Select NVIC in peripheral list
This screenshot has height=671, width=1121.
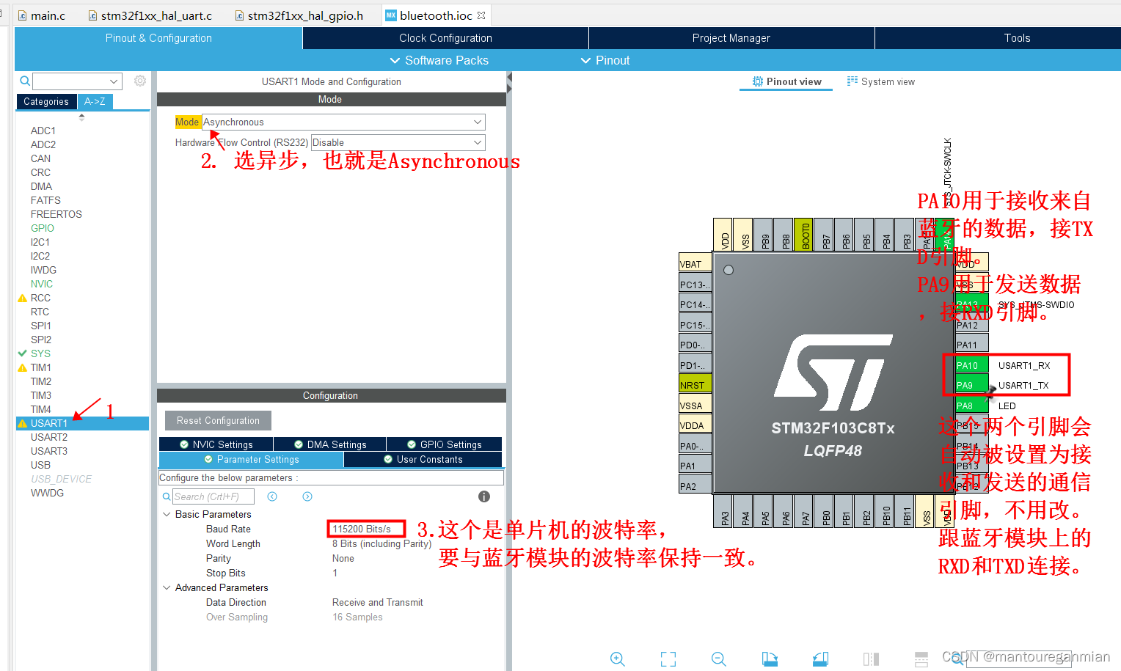(x=42, y=284)
